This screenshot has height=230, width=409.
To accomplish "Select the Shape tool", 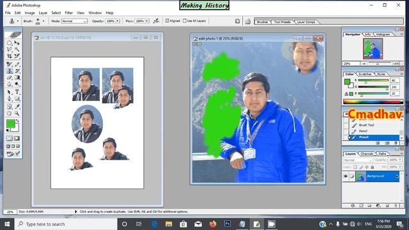I will click(17, 99).
